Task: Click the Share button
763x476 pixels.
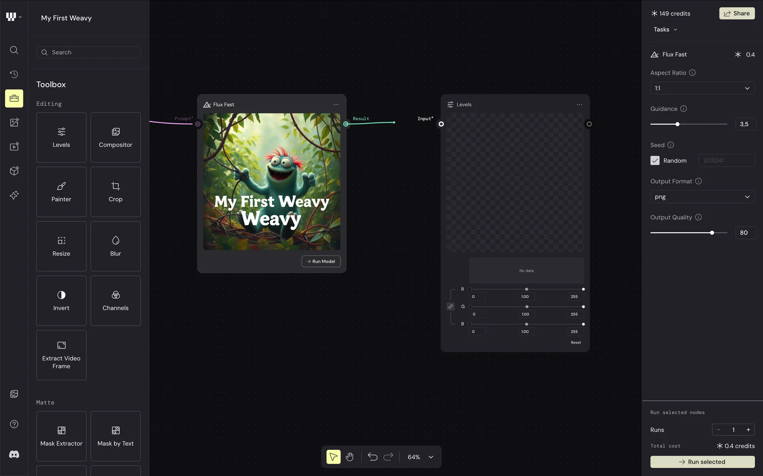Action: [x=736, y=13]
